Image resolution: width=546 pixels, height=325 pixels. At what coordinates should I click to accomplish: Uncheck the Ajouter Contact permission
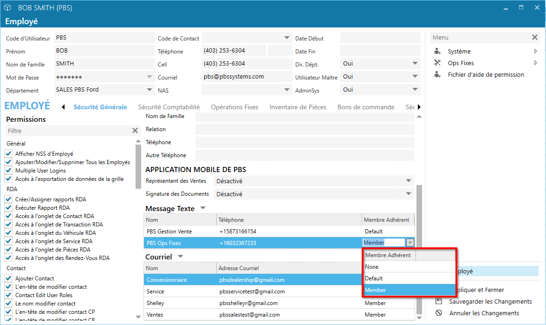click(x=8, y=278)
